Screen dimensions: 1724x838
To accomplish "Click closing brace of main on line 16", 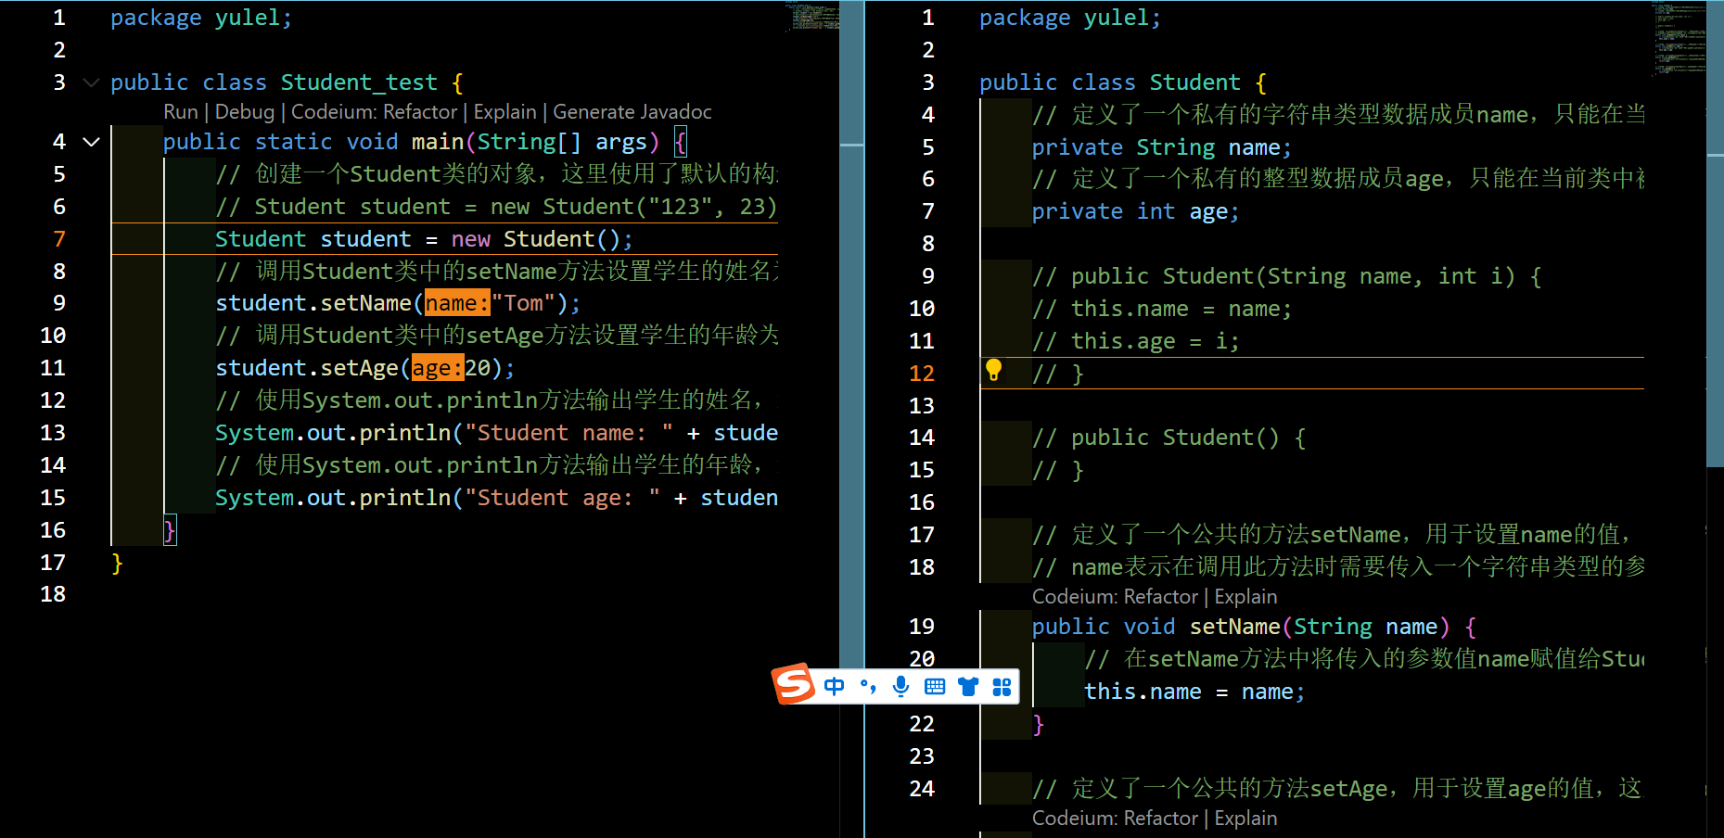I will tap(170, 530).
